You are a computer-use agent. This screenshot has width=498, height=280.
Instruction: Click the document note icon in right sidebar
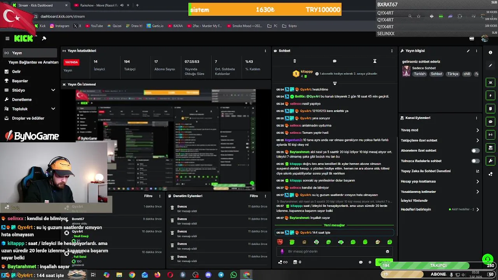490,108
